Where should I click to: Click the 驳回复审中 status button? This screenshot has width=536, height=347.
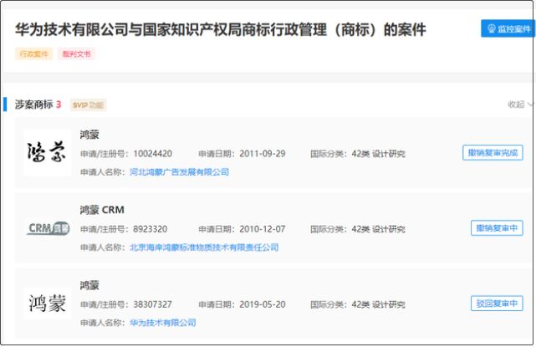497,304
